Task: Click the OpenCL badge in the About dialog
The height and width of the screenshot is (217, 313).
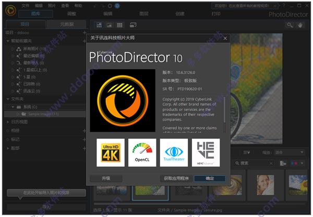Action: coord(142,152)
